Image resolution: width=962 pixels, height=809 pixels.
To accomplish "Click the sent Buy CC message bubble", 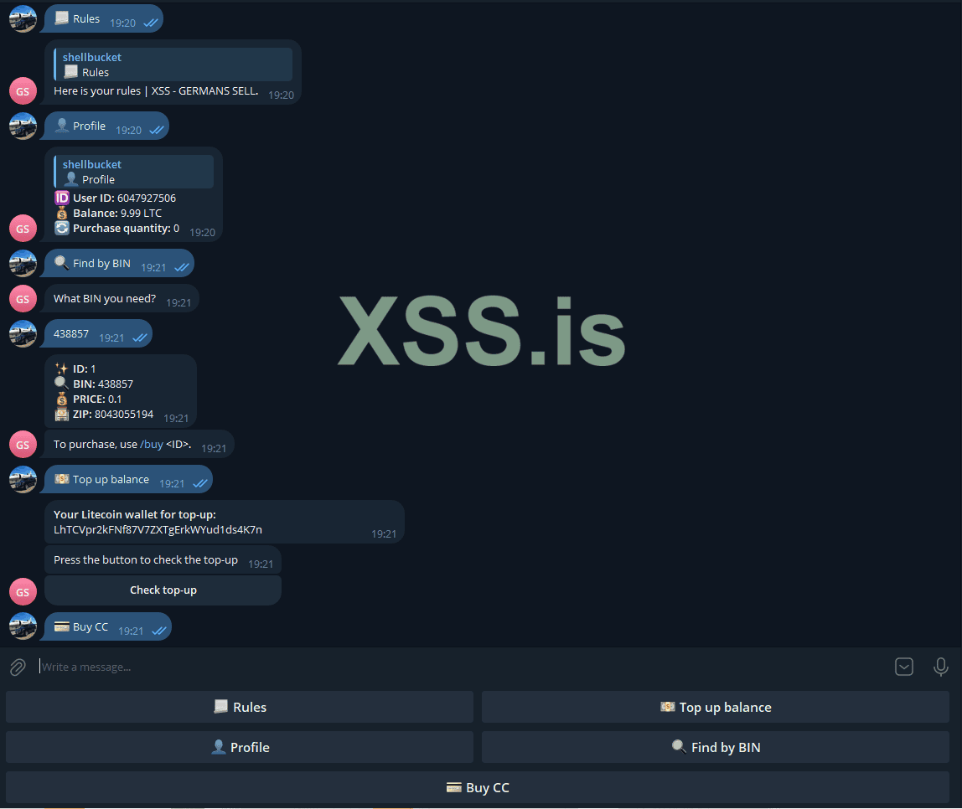I will coord(108,626).
